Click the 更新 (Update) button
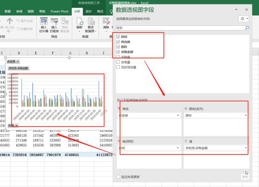Screen dimensions: 259x187 pyautogui.click(x=245, y=177)
